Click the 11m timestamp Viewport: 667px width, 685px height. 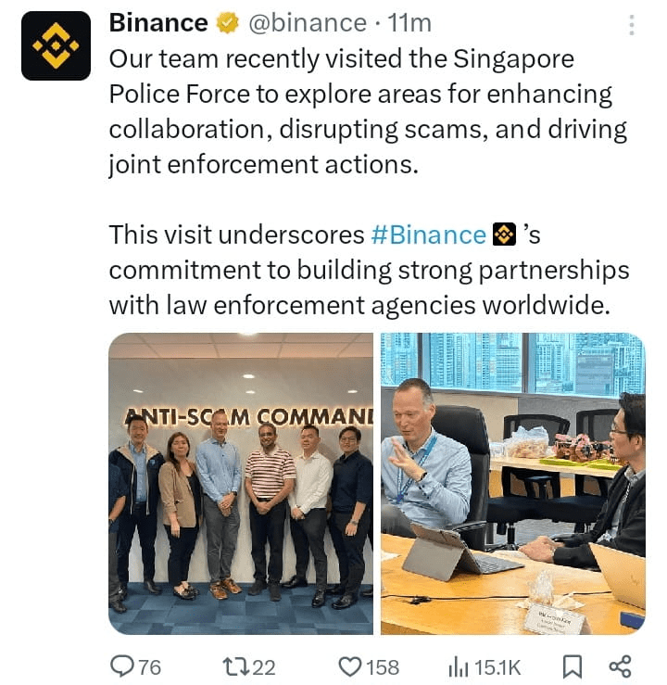pos(409,23)
